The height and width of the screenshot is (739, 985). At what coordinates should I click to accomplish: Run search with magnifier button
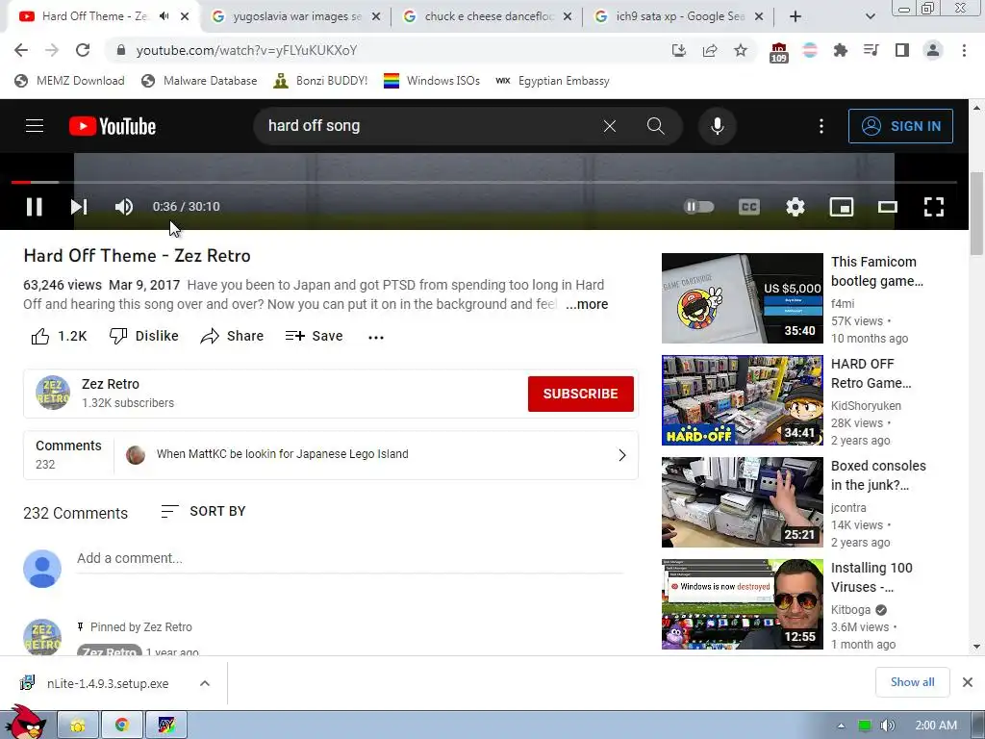[655, 126]
